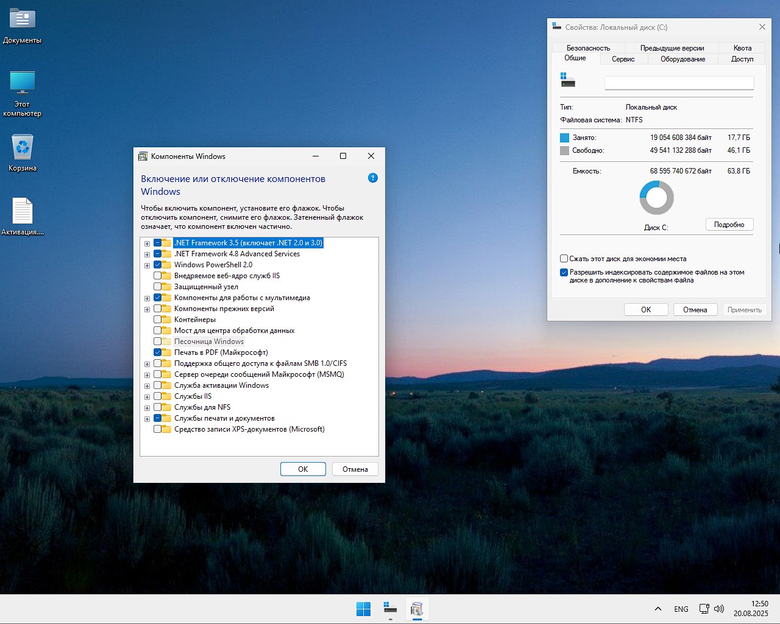The width and height of the screenshot is (780, 624).
Task: Expand Компоненты прежних версий node
Action: click(147, 309)
